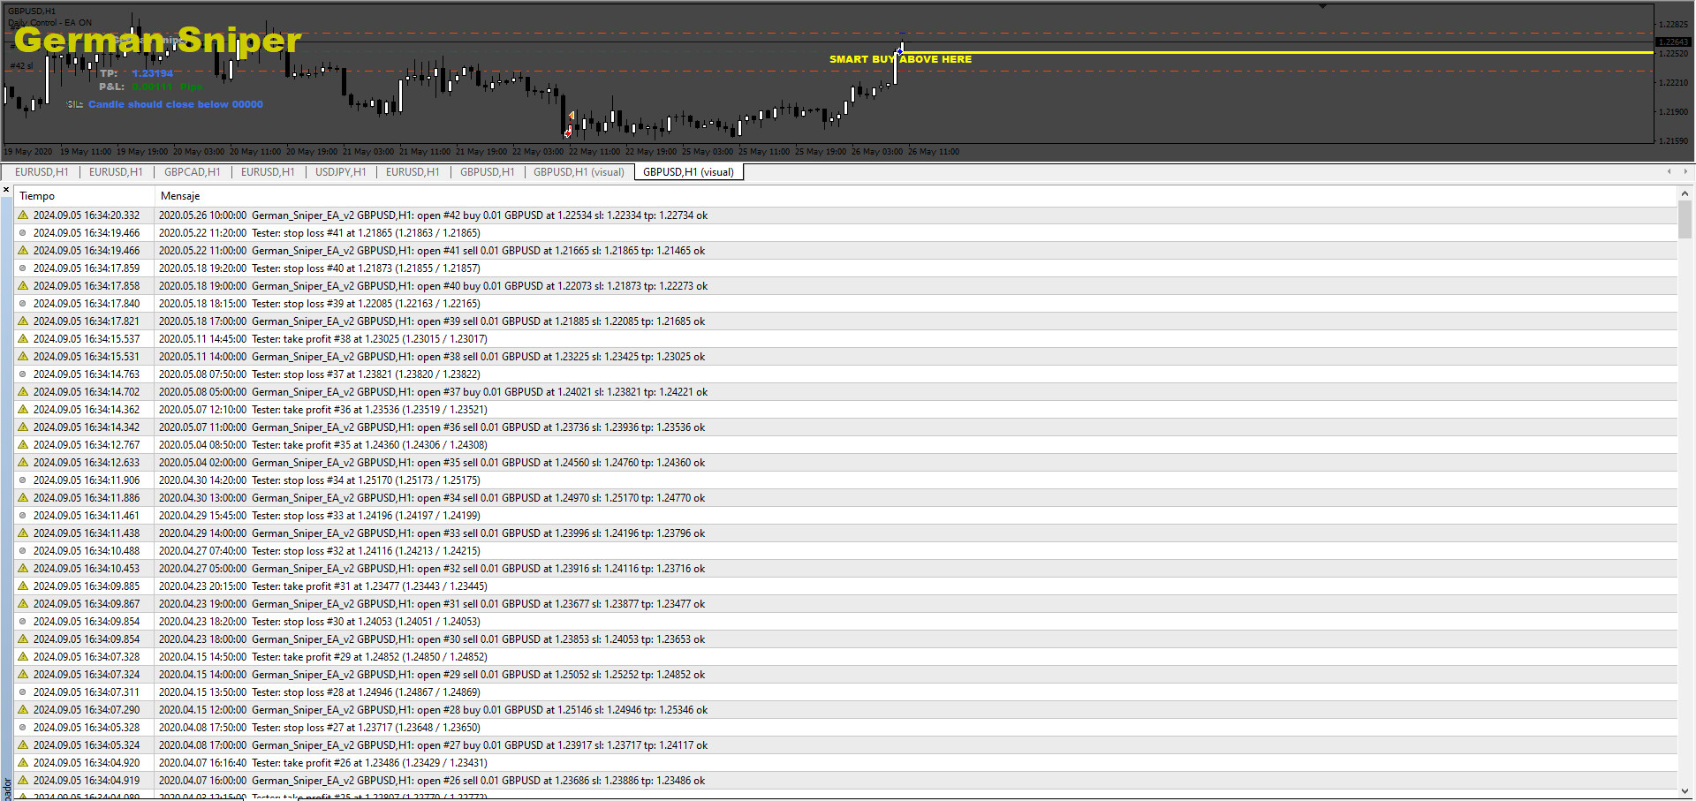Image resolution: width=1696 pixels, height=801 pixels.
Task: Close the tester journal panel
Action: point(6,190)
